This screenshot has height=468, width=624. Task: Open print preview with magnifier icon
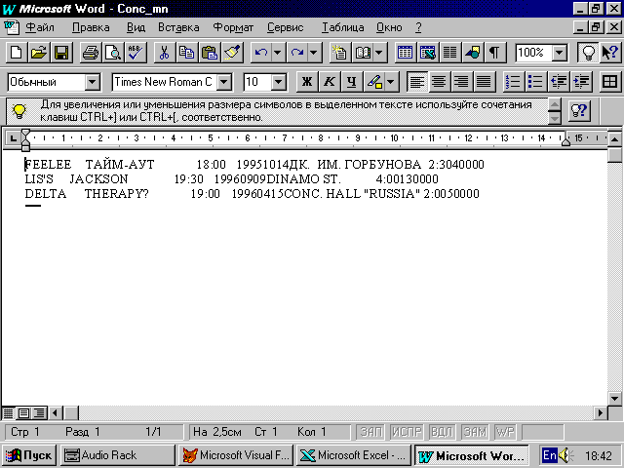[113, 53]
